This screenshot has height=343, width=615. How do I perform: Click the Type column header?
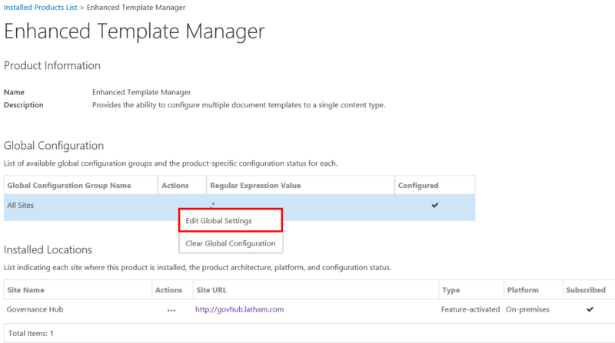pyautogui.click(x=451, y=290)
